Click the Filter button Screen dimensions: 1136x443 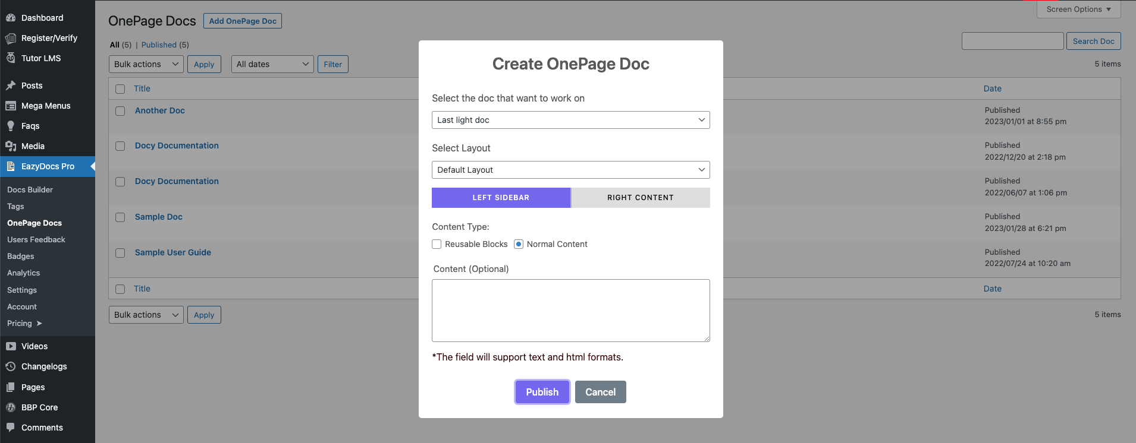point(333,64)
